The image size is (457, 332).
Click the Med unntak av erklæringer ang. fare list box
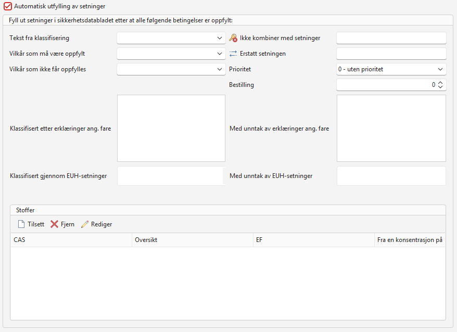(391, 128)
